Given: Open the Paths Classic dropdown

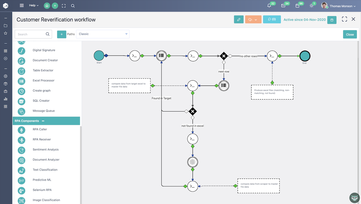Looking at the screenshot, I should point(102,34).
